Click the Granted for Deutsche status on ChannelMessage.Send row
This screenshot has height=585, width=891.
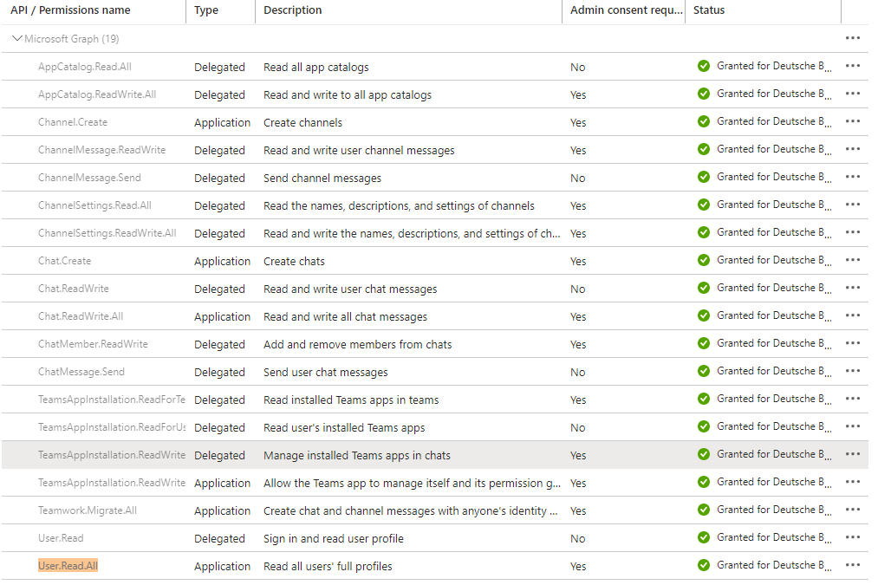[774, 177]
